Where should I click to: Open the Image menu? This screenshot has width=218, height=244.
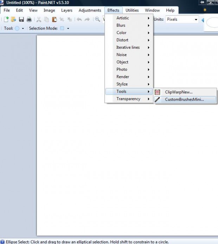49,10
